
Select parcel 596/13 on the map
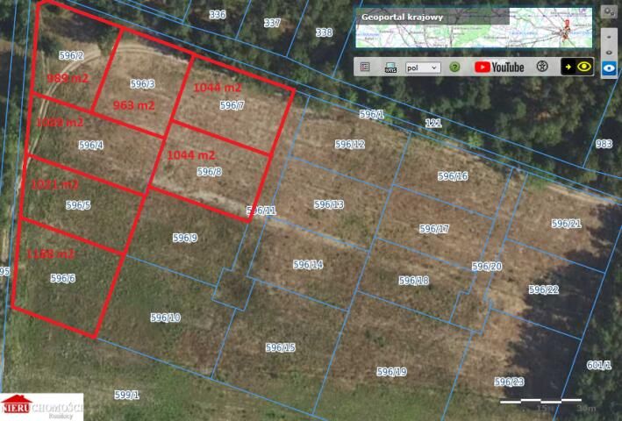point(329,204)
